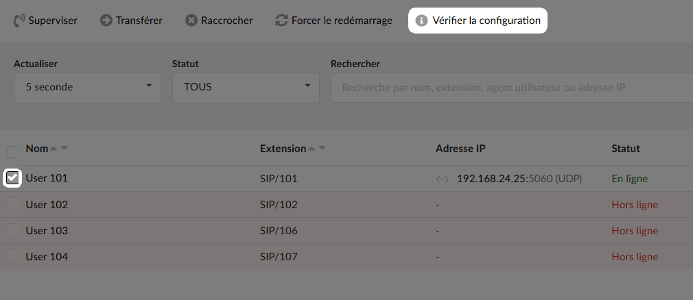Check the User 104 checkbox

coord(12,256)
